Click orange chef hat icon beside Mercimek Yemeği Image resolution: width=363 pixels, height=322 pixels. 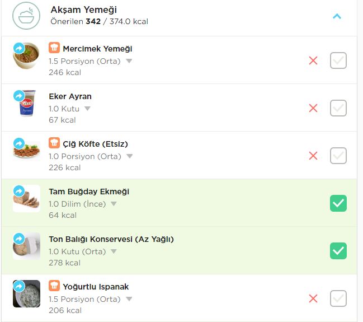pos(54,48)
